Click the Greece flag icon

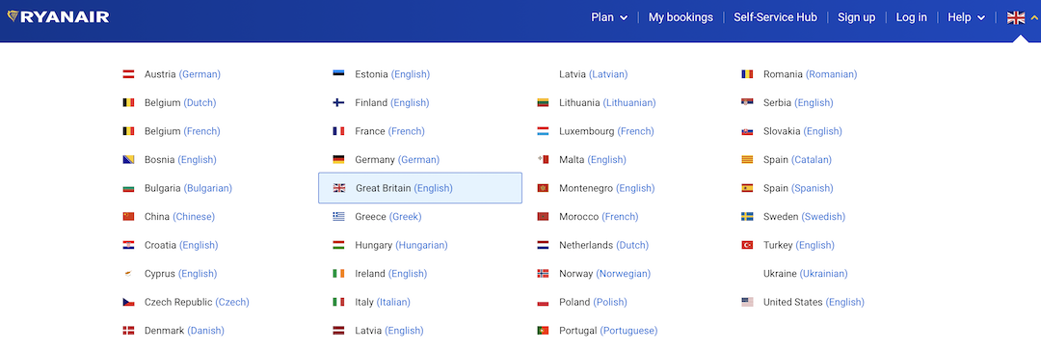tap(338, 217)
